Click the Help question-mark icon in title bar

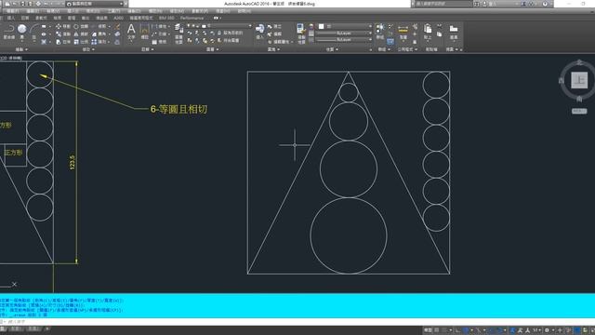[x=545, y=4]
